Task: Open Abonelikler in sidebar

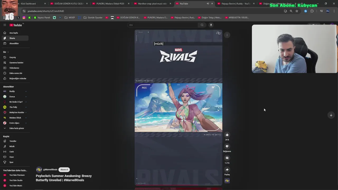Action: [15, 44]
